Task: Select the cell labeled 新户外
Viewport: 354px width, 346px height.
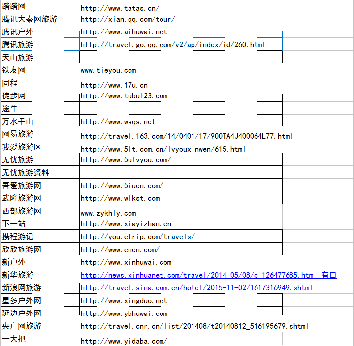Action: click(40, 261)
